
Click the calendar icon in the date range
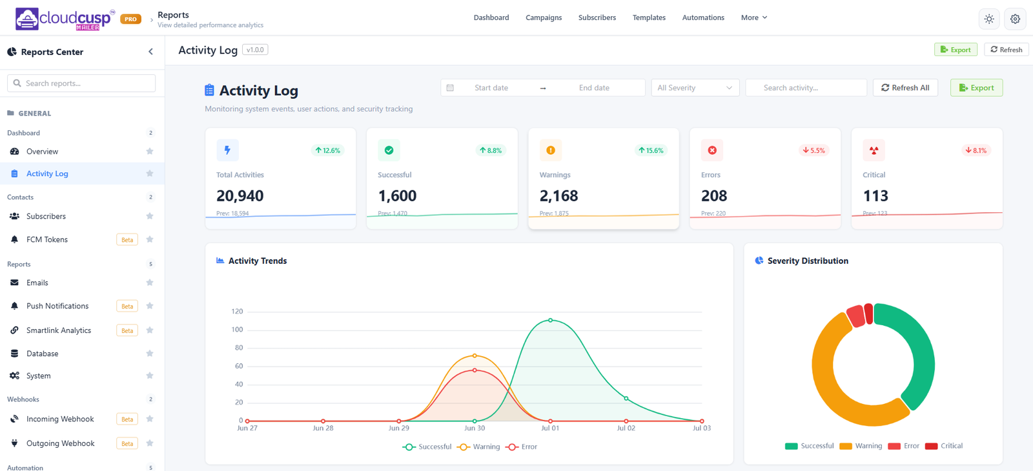click(x=451, y=88)
